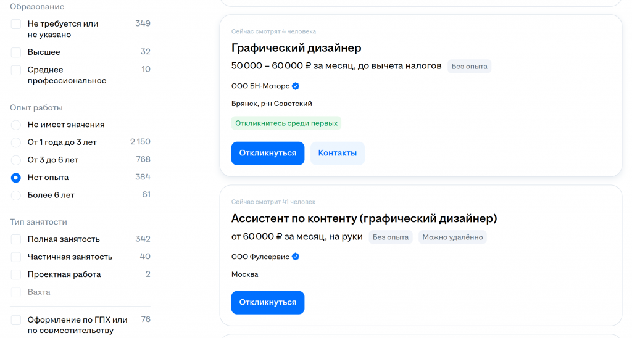Enable the 'Частичная занятость' filter
The width and height of the screenshot is (632, 338).
click(15, 257)
